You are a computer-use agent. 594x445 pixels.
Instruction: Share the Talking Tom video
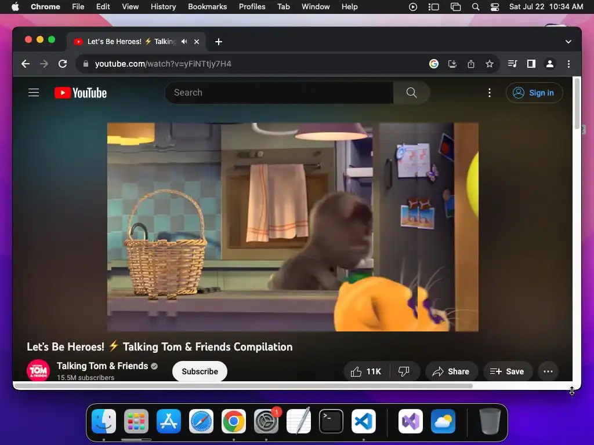tap(451, 371)
